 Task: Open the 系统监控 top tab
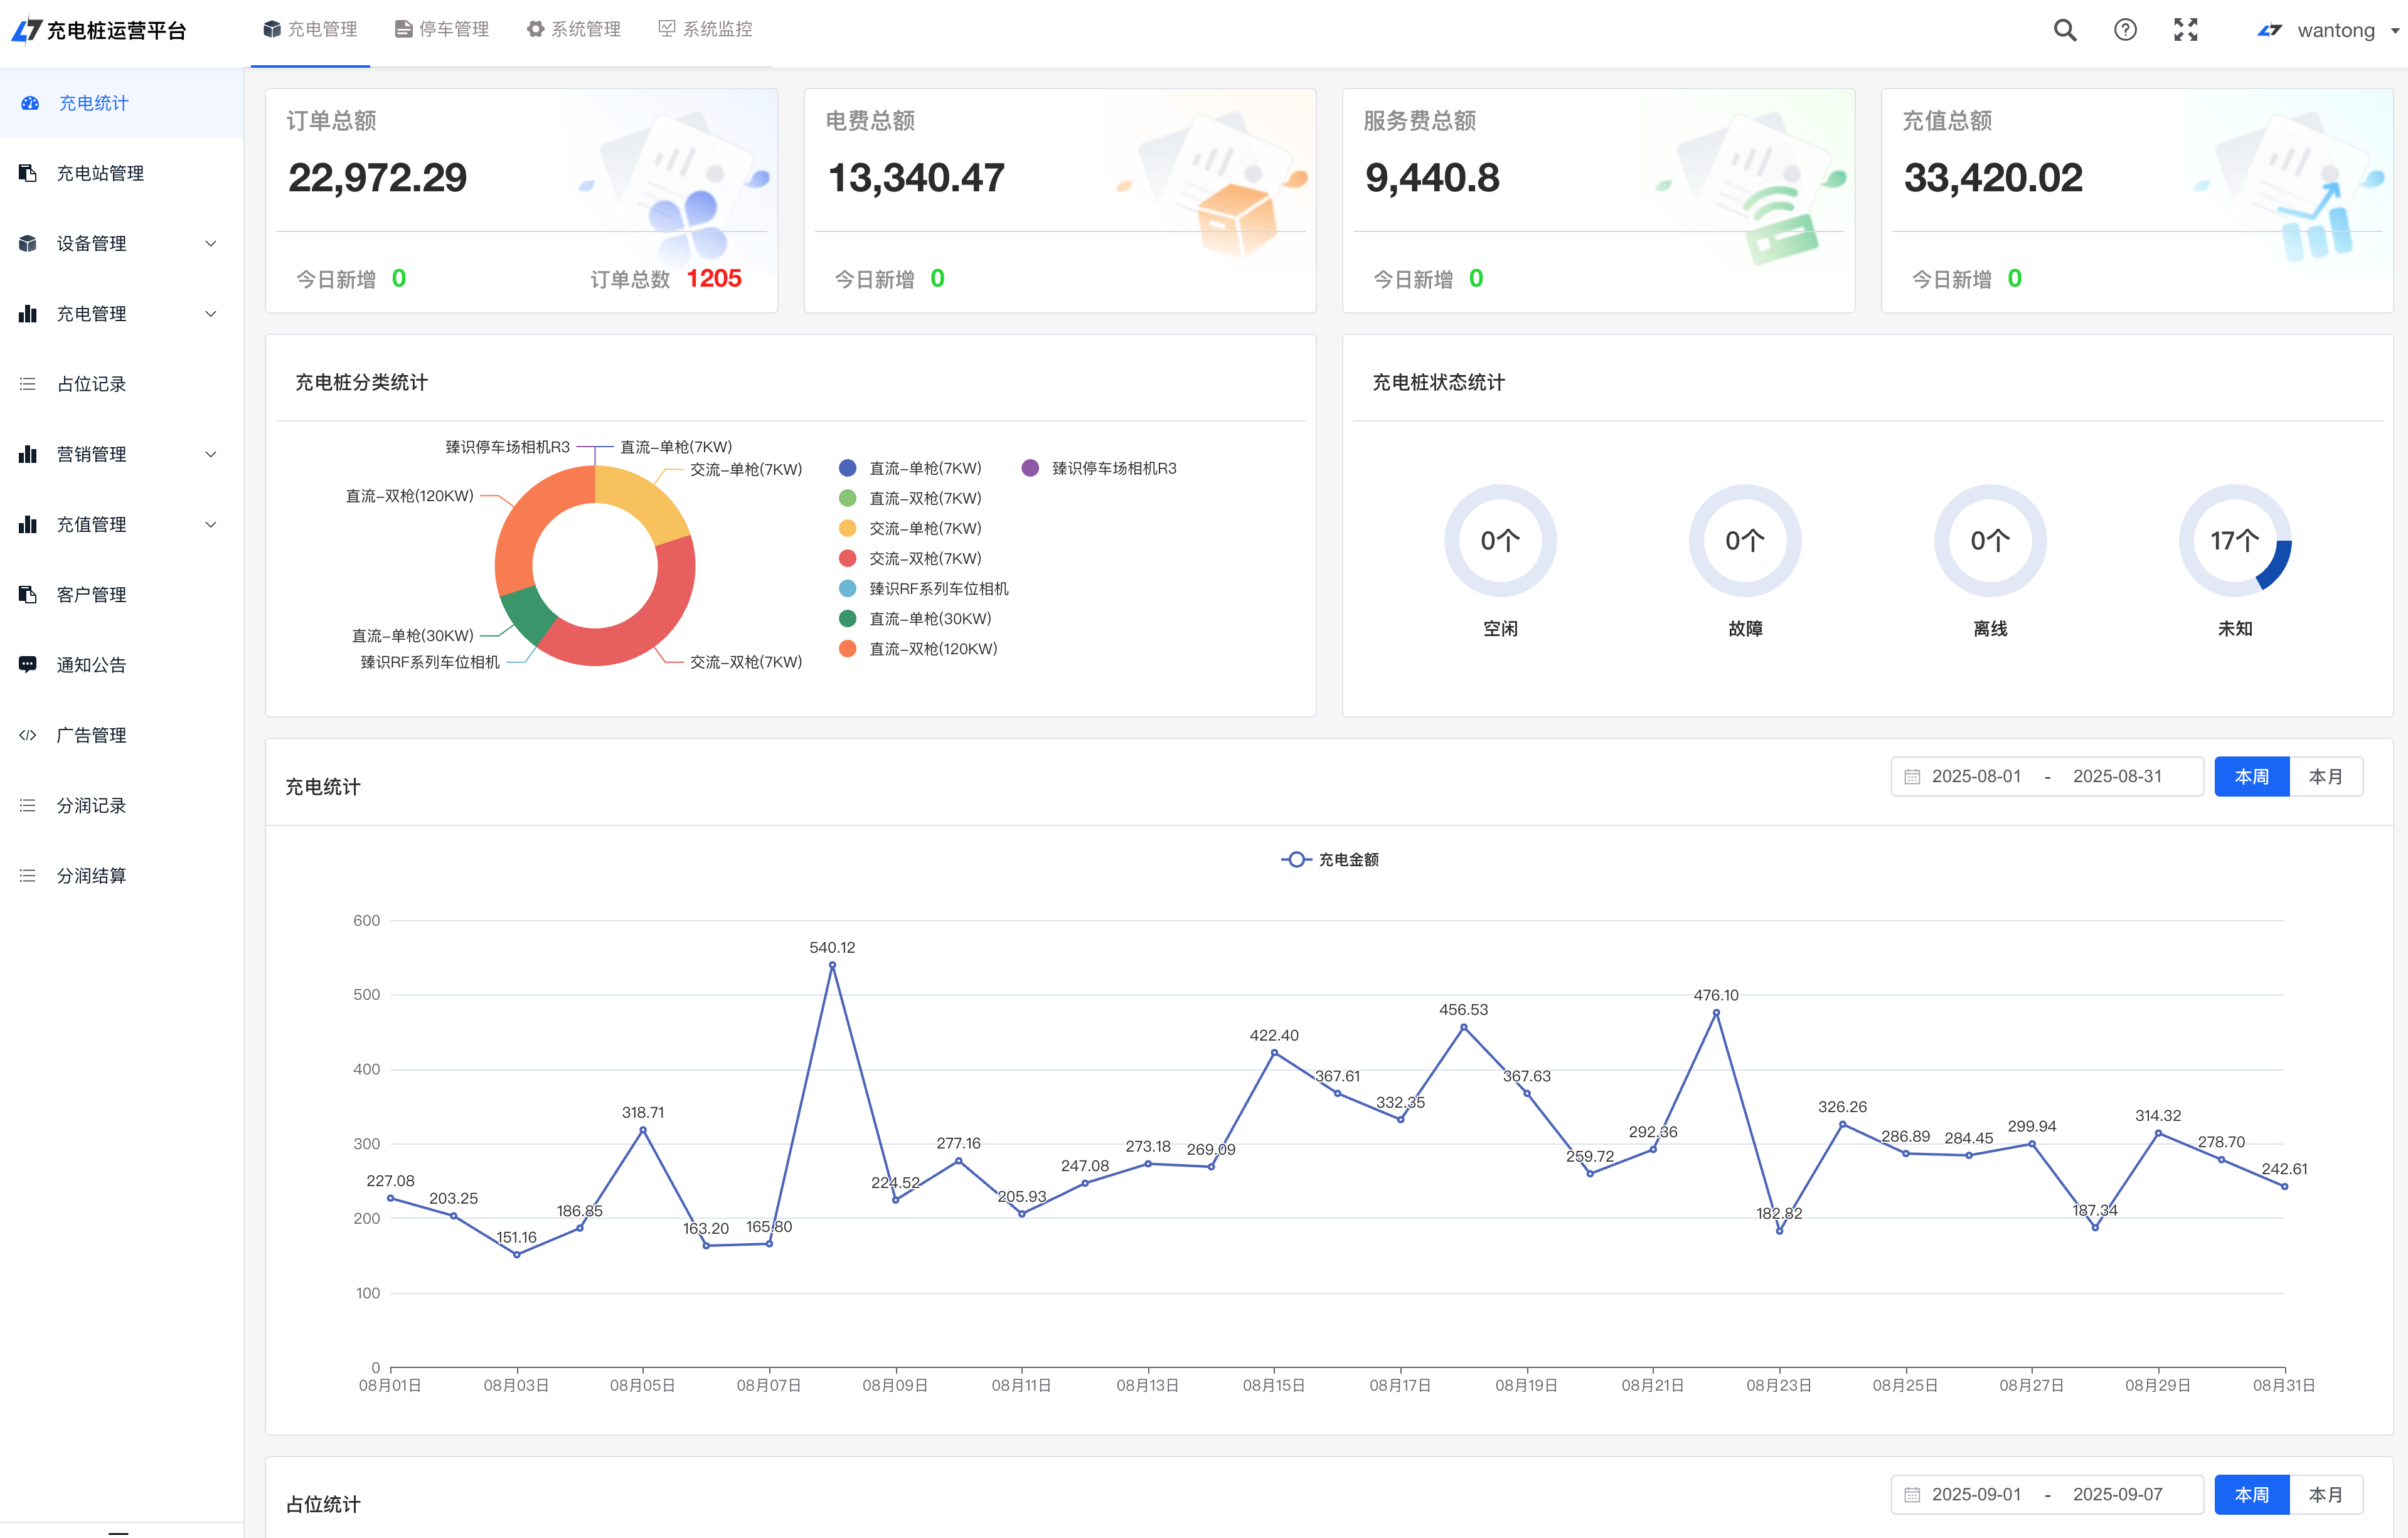(x=705, y=30)
